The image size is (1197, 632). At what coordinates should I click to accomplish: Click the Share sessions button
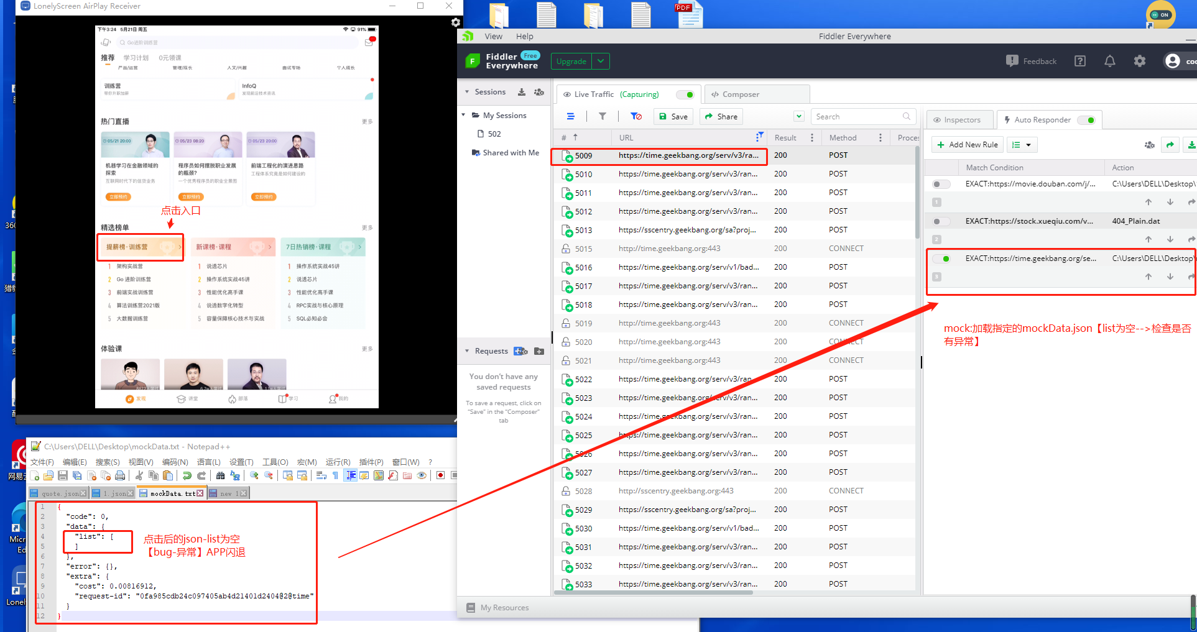point(721,116)
